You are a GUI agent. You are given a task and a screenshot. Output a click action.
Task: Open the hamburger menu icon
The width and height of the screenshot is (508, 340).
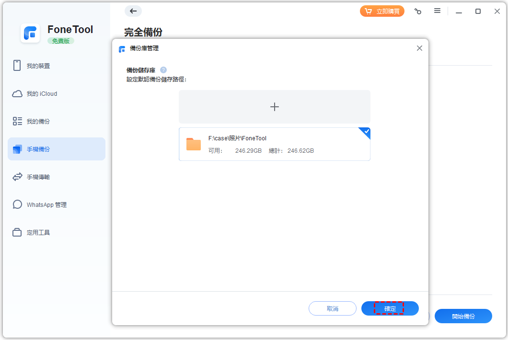pyautogui.click(x=437, y=11)
